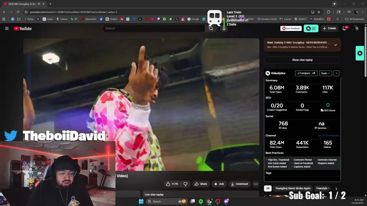This screenshot has height=206, width=367.
Task: Click the Create button
Action: [329, 28]
